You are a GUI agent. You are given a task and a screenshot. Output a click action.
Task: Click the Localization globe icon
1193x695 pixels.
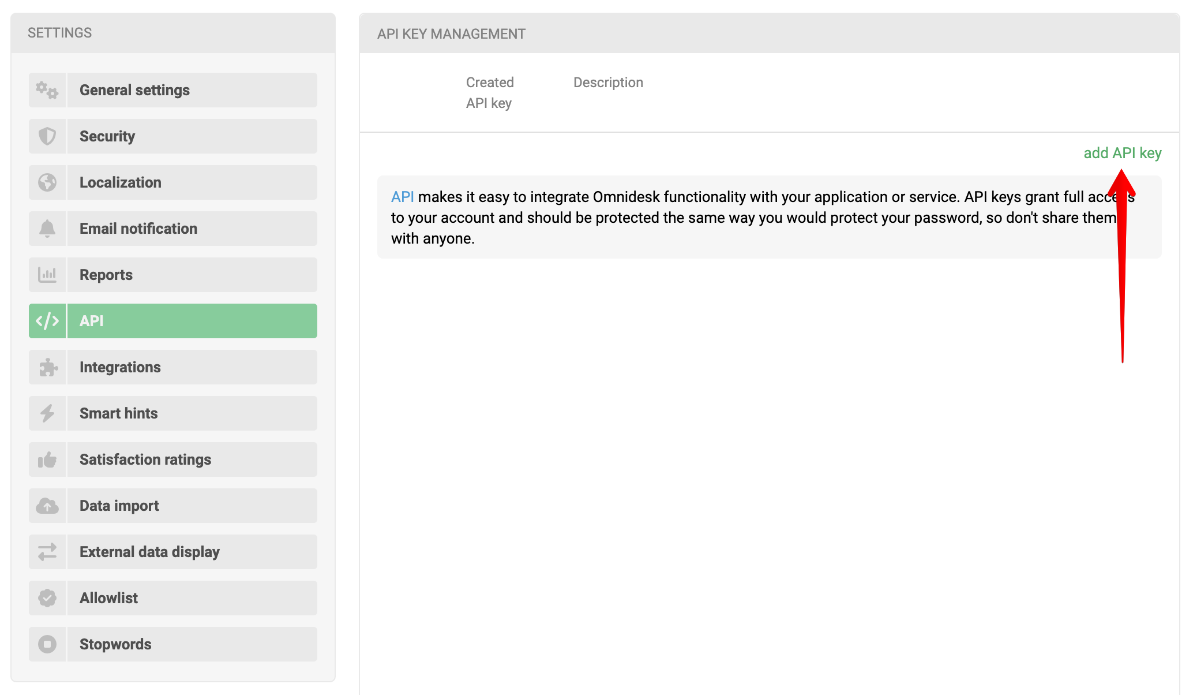[x=46, y=183]
